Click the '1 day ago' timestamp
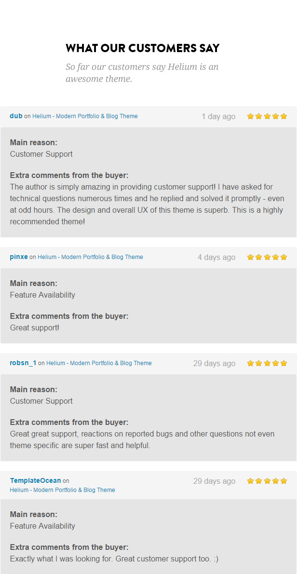Screen dimensions: 297x574 [218, 116]
